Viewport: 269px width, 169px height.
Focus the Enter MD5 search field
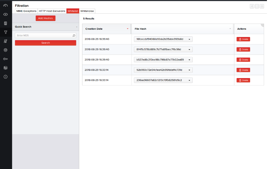(43, 36)
